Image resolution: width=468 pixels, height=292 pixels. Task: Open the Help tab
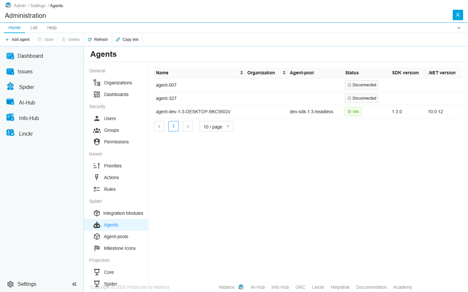[52, 28]
